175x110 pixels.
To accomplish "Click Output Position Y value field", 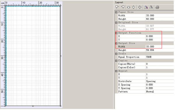I will (x=160, y=40).
